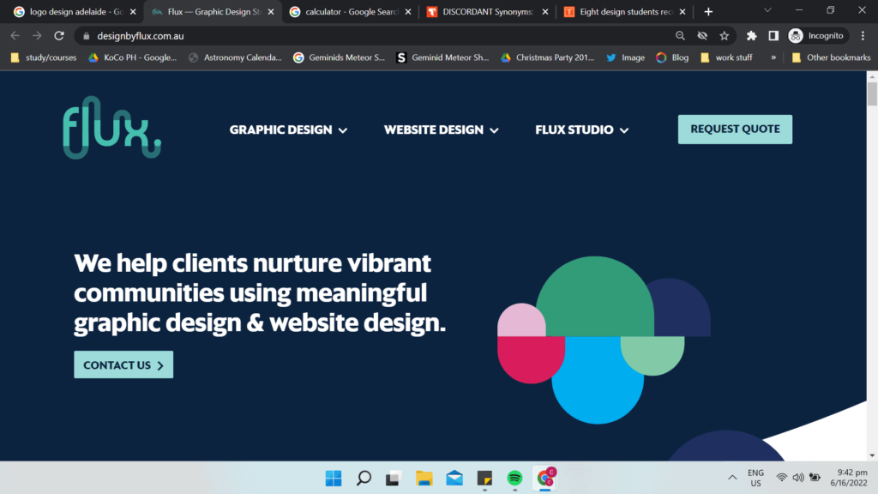
Task: Click the Flux logo in the header
Action: 112,128
